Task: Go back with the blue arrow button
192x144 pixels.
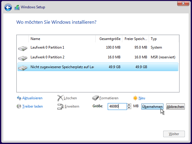Action: coord(8,7)
